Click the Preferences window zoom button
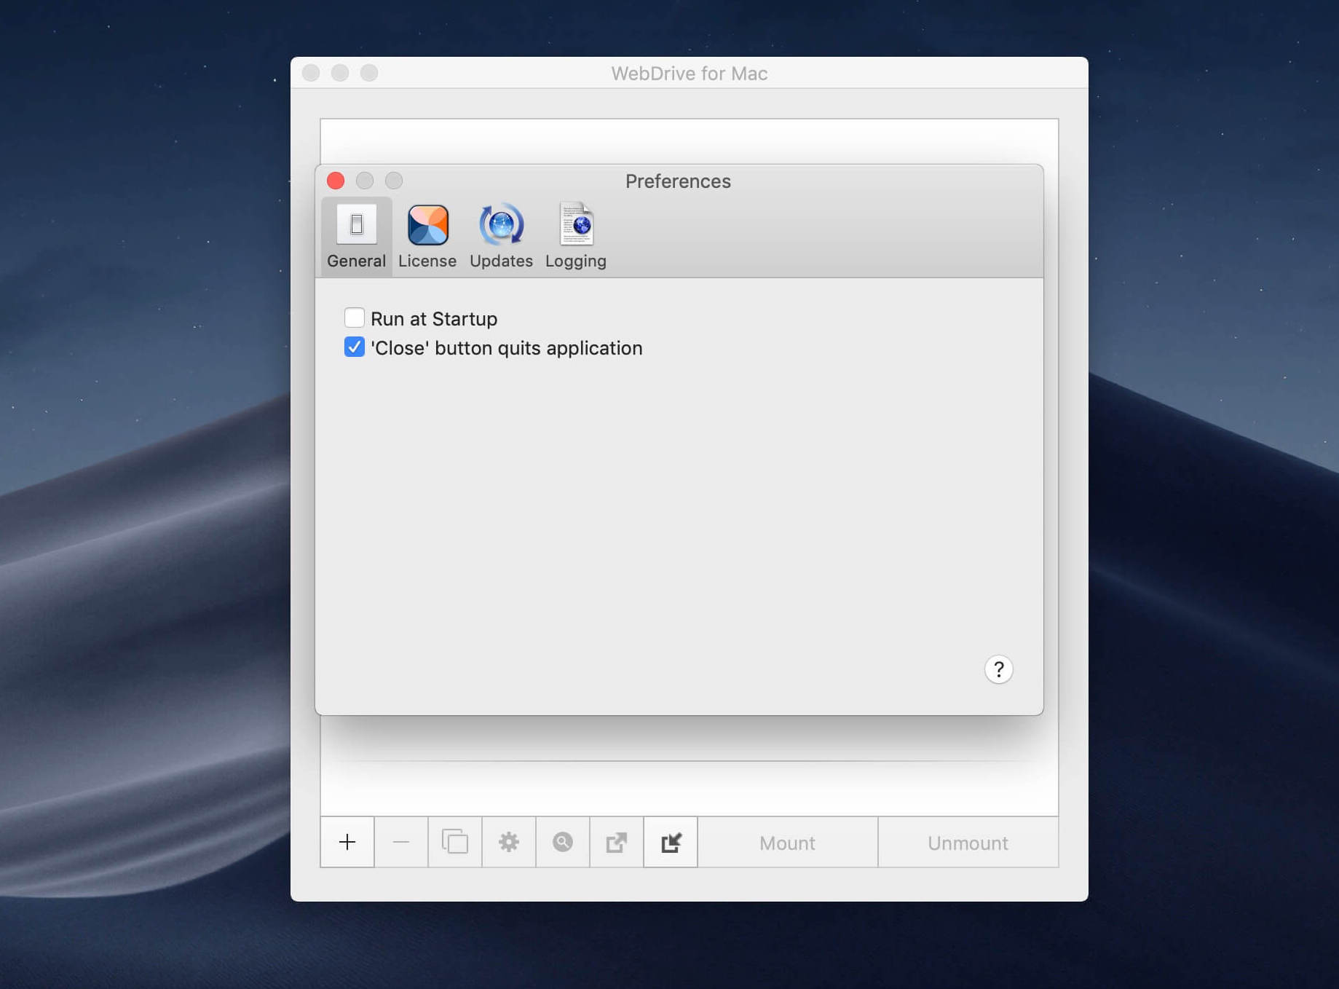This screenshot has width=1339, height=989. [394, 181]
